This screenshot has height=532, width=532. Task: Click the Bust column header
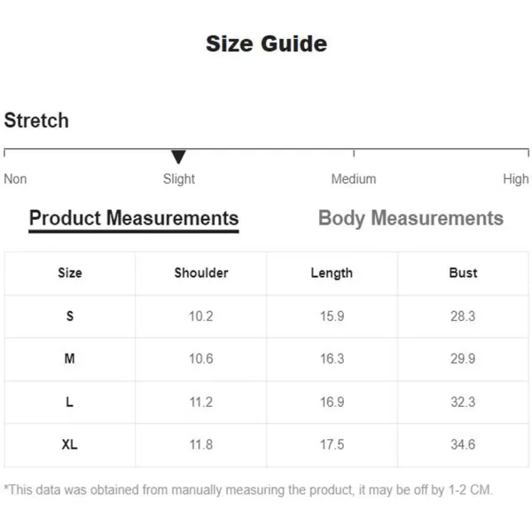click(x=463, y=273)
